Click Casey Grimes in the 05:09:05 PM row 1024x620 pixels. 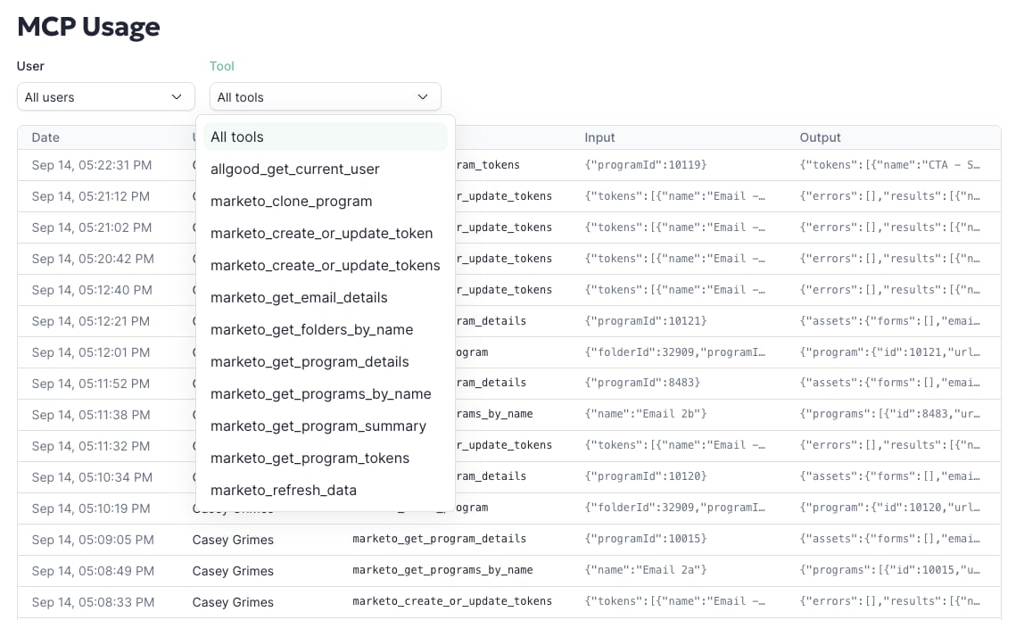(x=233, y=540)
